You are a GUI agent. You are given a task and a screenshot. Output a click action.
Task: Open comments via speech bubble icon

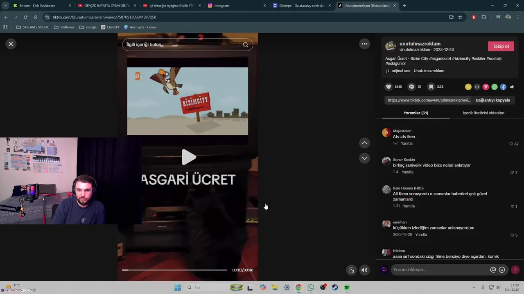tap(412, 87)
